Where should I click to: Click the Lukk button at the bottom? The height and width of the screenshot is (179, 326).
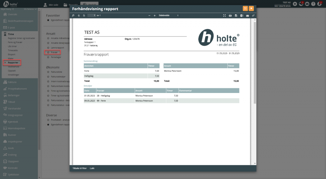92,168
